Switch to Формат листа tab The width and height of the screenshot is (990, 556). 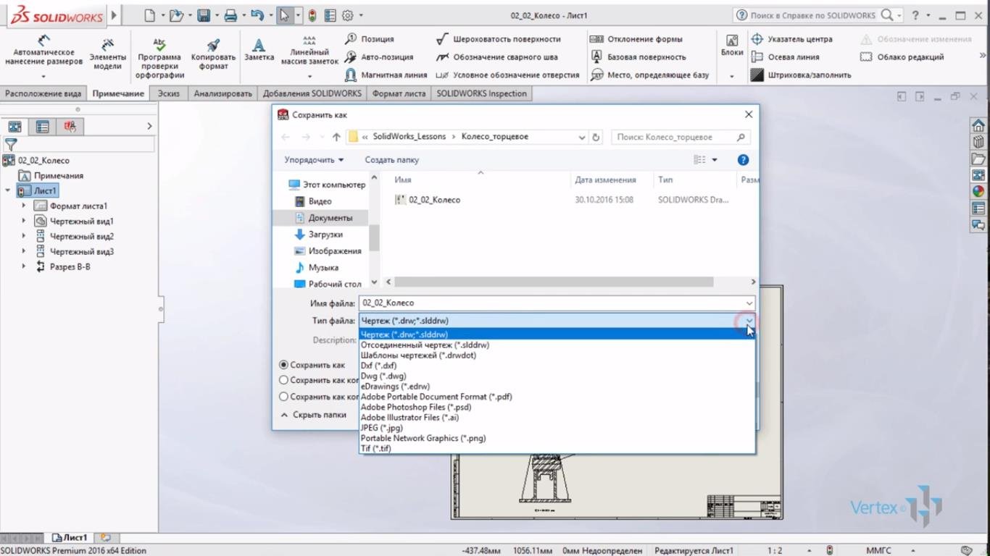pos(399,93)
